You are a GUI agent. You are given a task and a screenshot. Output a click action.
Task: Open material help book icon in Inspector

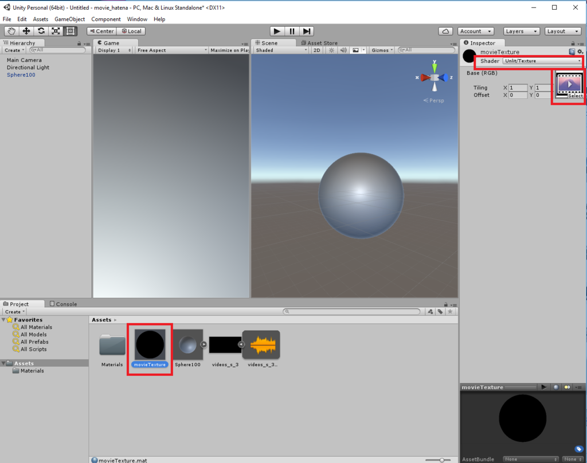tap(572, 52)
